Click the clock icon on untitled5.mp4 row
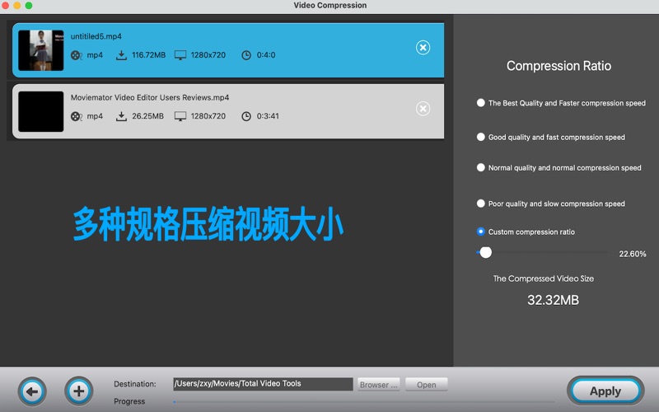 coord(246,55)
